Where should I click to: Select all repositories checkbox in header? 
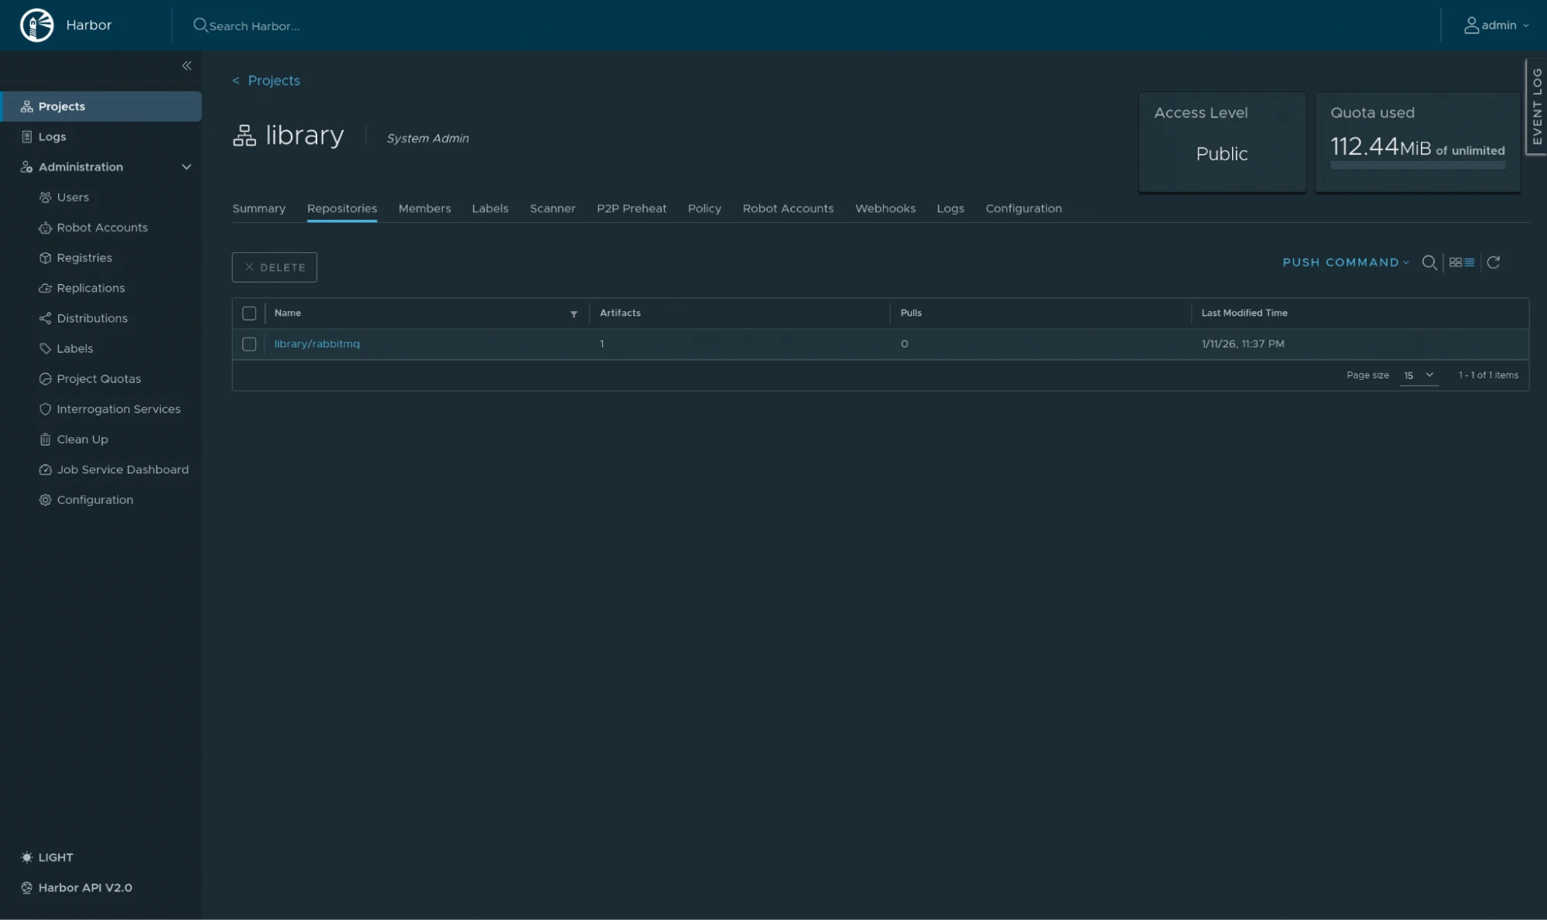[249, 313]
